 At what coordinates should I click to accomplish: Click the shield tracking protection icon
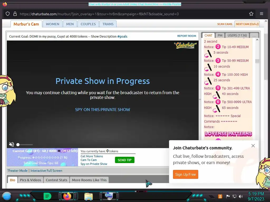tap(8, 14)
